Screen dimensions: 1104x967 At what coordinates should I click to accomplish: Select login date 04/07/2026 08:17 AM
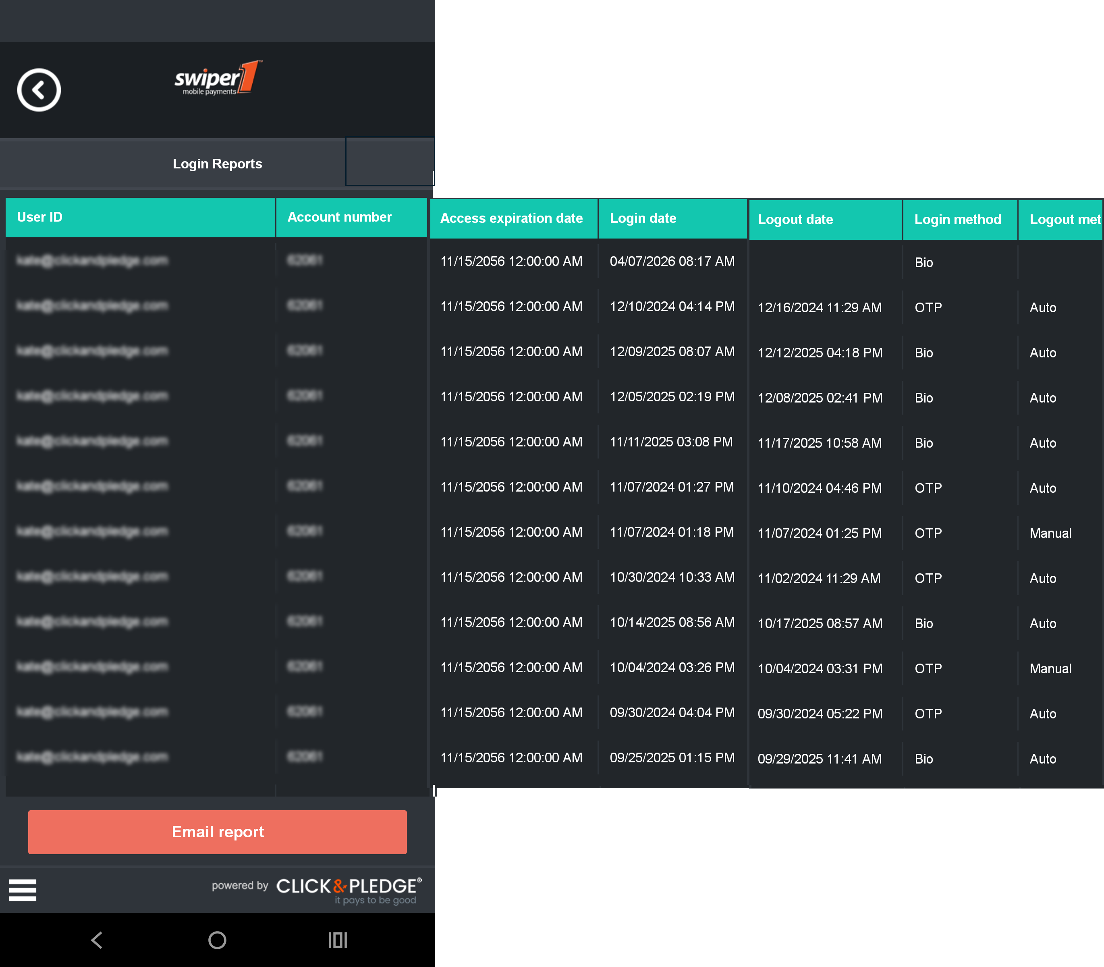(672, 261)
